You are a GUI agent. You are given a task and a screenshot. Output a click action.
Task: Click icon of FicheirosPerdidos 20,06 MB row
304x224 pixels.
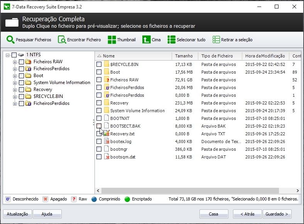(x=106, y=88)
